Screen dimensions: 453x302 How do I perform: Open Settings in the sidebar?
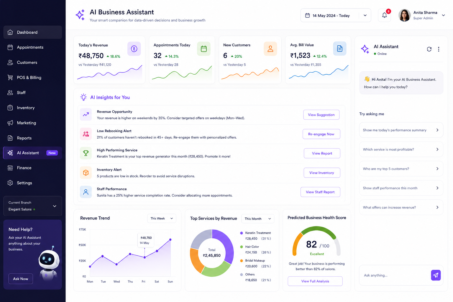(x=32, y=183)
